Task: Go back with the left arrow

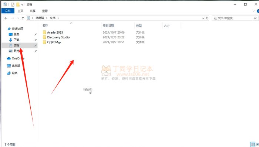Action: 6,18
